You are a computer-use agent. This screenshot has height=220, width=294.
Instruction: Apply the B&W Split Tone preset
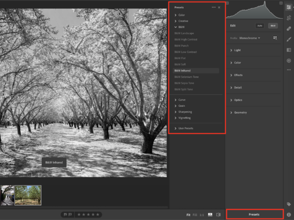(x=184, y=89)
